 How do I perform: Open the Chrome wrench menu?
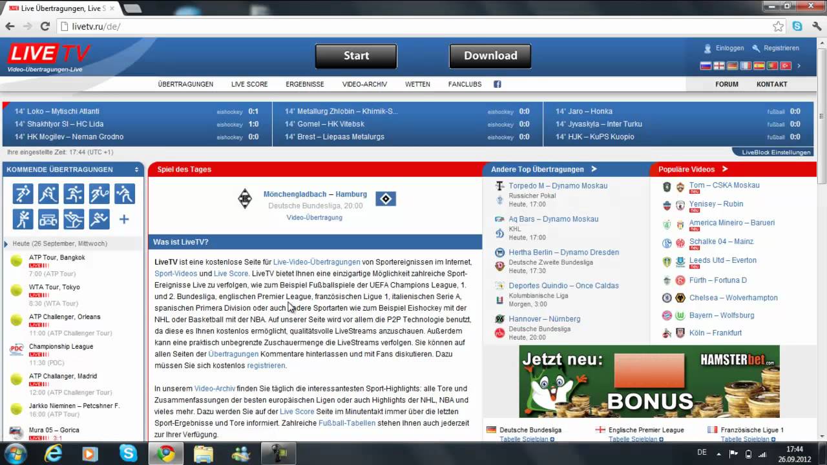(815, 26)
